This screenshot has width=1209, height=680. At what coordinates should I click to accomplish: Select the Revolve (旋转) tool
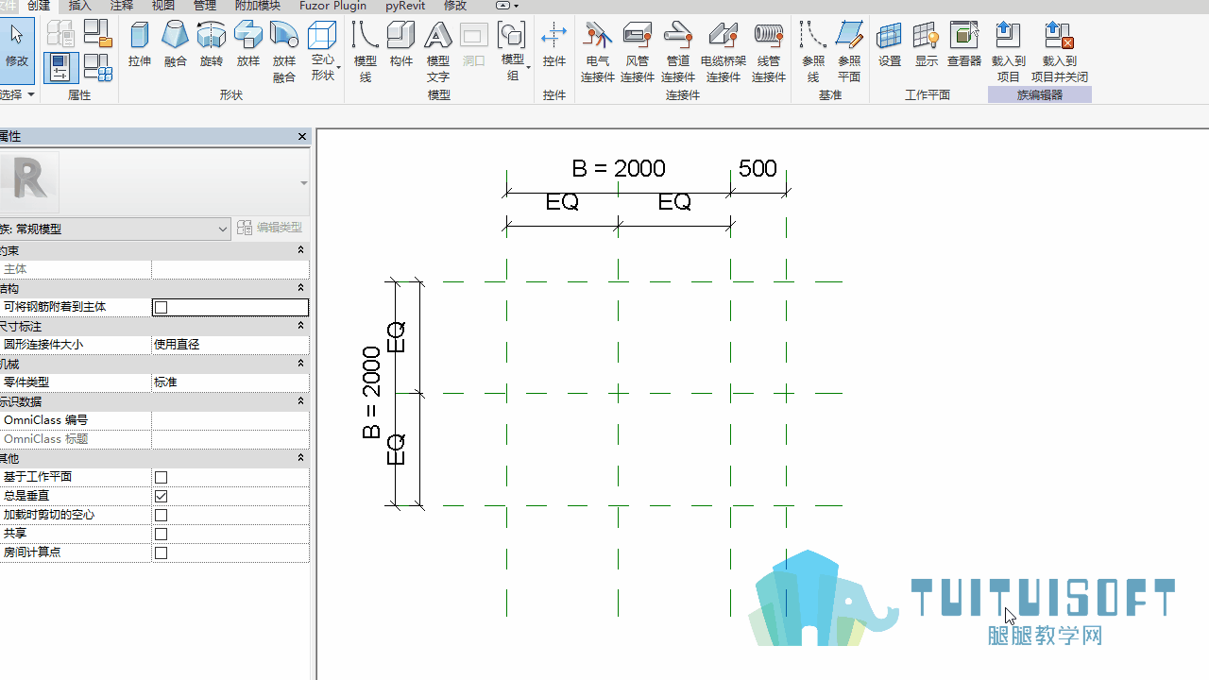tap(211, 45)
